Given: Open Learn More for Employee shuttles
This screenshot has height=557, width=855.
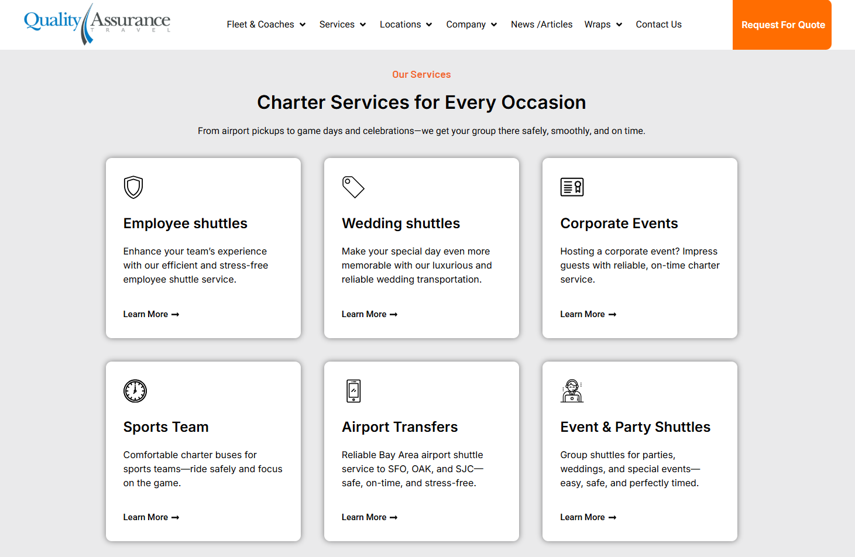Looking at the screenshot, I should pos(151,314).
